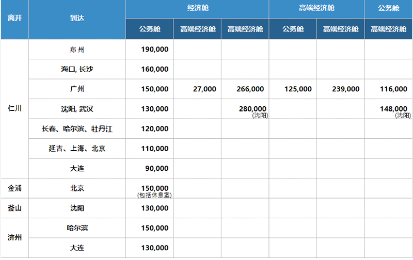Click the 延吉、上海、北京 destination cell
The image size is (413, 260).
tap(77, 149)
